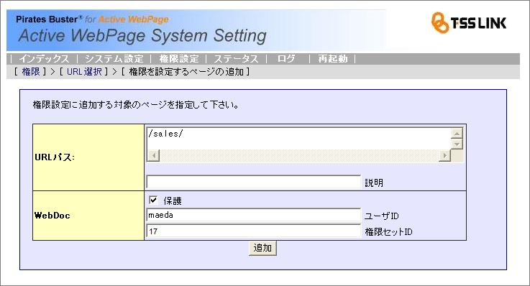Click the URL textarea scroll left arrow
Image resolution: width=530 pixels, height=286 pixels.
pyautogui.click(x=153, y=156)
